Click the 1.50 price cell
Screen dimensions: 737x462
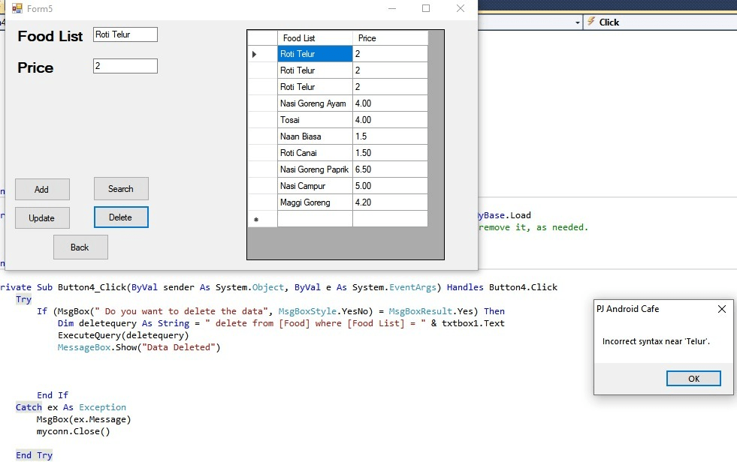click(390, 153)
